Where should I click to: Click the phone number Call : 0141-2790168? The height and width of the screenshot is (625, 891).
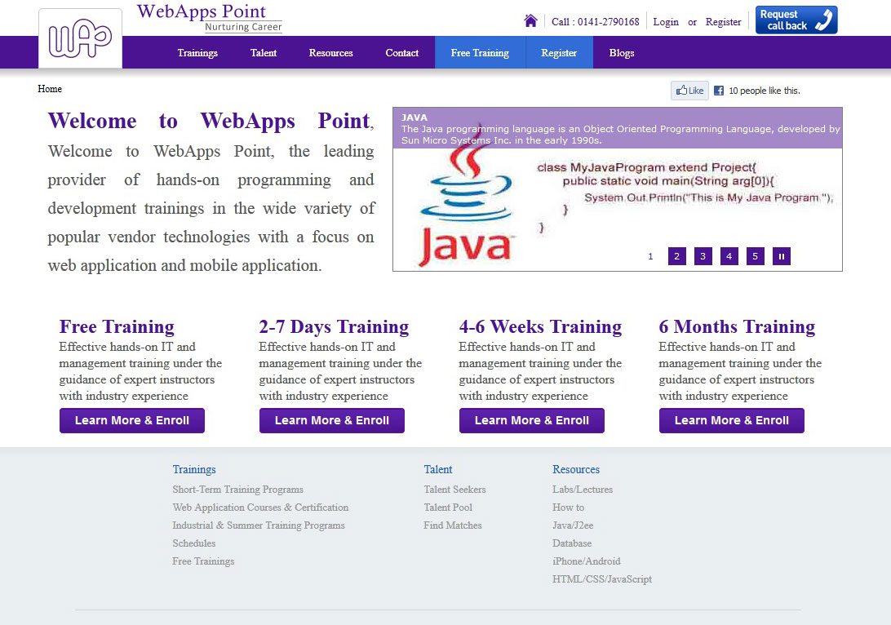point(596,21)
